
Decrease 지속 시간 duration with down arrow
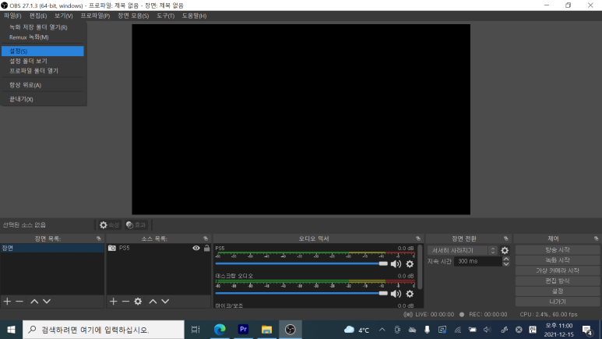coord(506,263)
